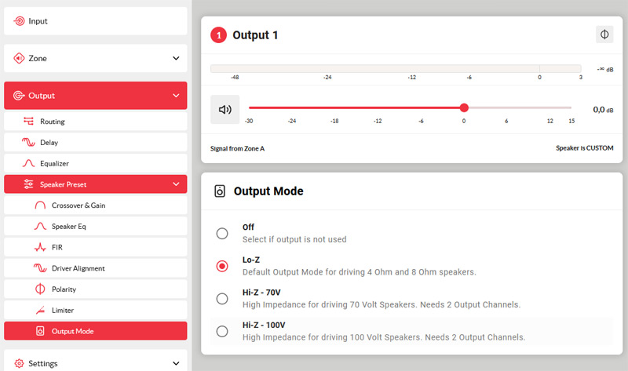Open the Input menu item
Image resolution: width=628 pixels, height=371 pixels.
click(38, 21)
